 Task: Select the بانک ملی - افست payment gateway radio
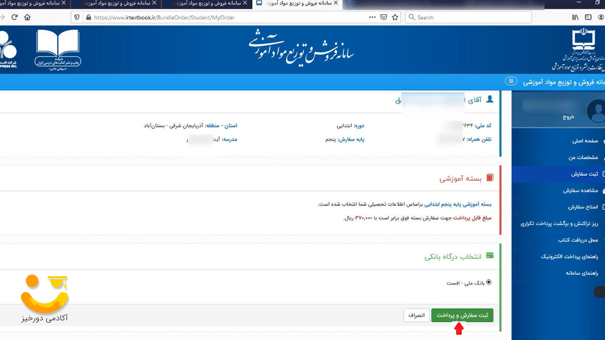click(489, 282)
